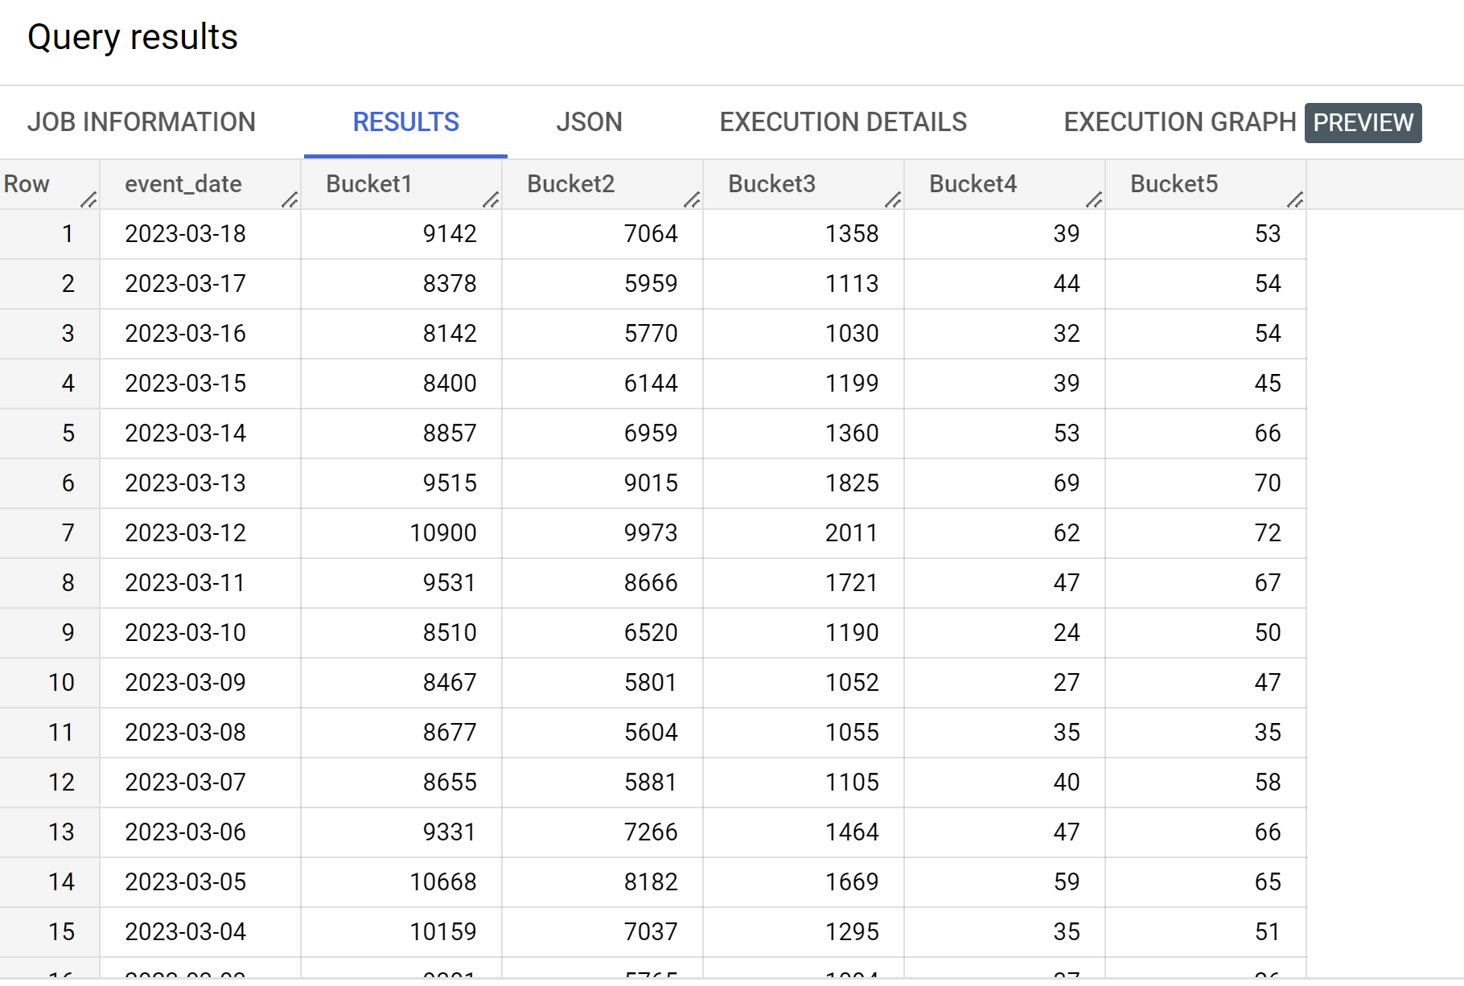Viewport: 1464px width, 986px height.
Task: Open the Job Information tab
Action: [x=142, y=122]
